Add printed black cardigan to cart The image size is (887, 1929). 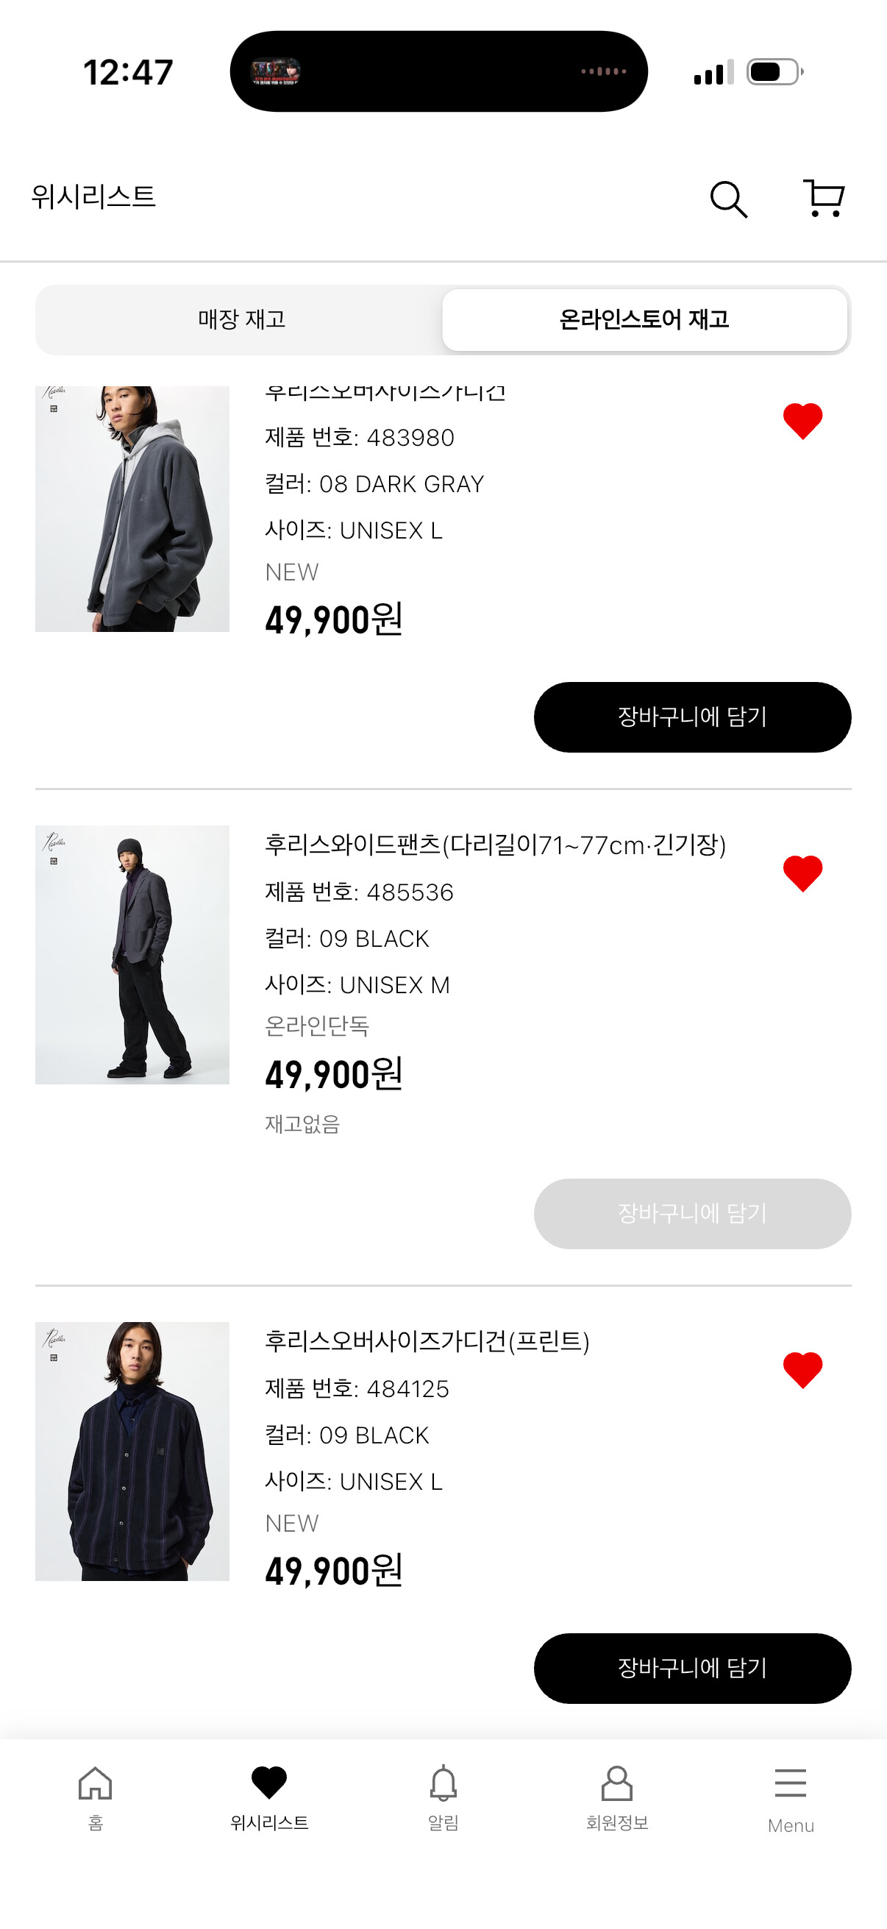tap(691, 1668)
